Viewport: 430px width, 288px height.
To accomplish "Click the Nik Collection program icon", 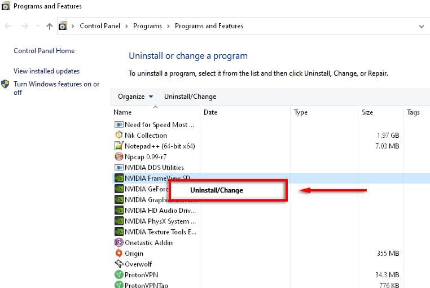I will [x=119, y=136].
